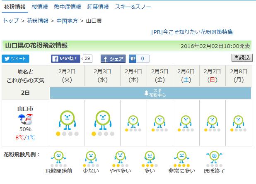Click the スギ花粉中心 banner bar
This screenshot has height=184, width=256.
[150, 93]
